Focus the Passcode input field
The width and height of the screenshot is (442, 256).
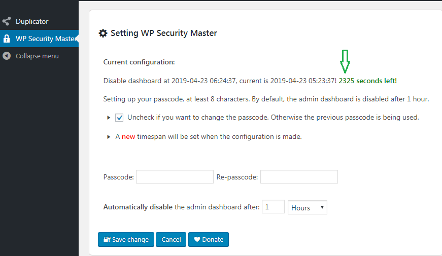pyautogui.click(x=175, y=177)
